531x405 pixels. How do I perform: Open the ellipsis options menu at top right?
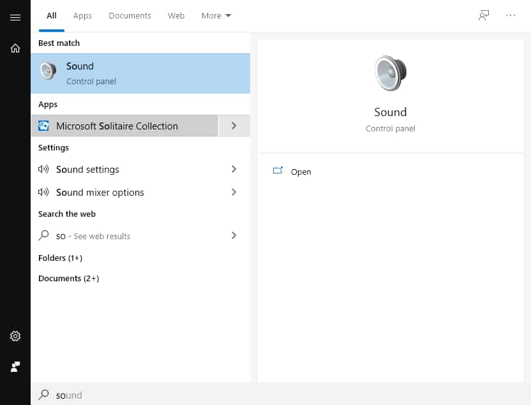510,15
